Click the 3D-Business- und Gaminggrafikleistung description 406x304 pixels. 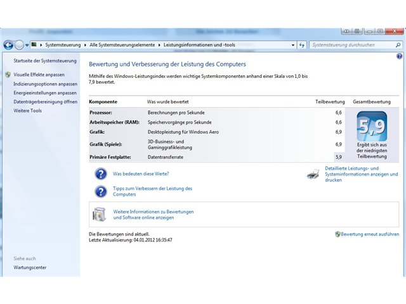coord(170,144)
